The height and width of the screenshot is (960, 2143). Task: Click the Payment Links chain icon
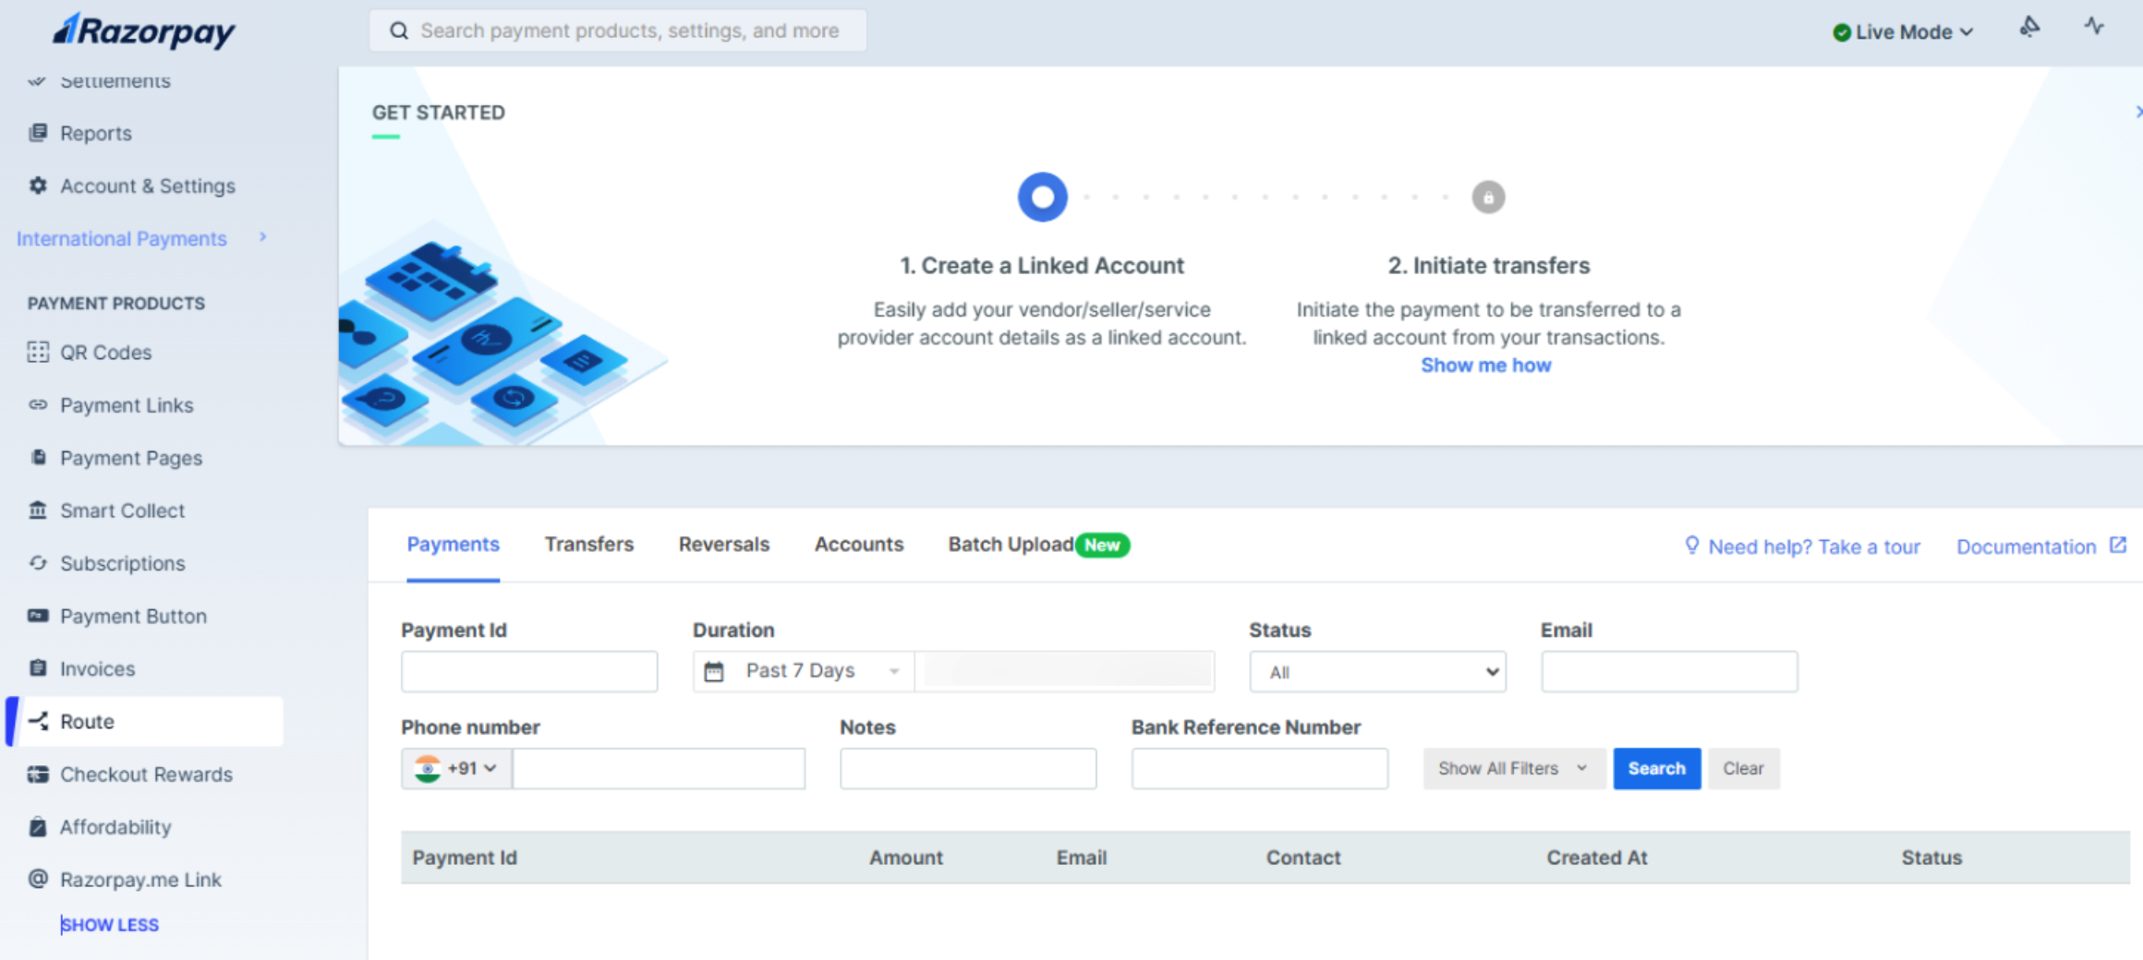[x=38, y=404]
